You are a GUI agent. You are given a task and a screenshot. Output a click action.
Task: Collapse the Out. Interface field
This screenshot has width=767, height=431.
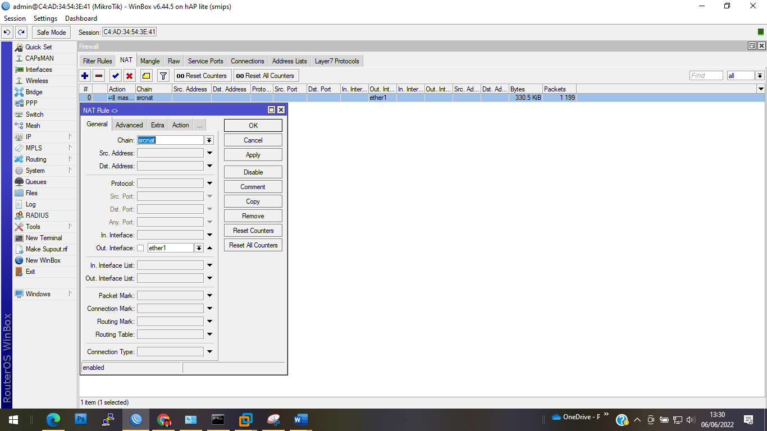(x=209, y=248)
